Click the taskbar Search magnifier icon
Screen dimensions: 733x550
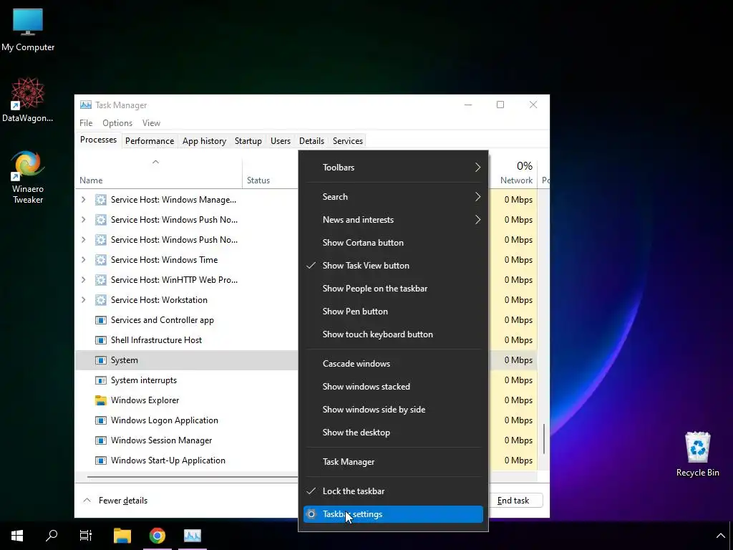pyautogui.click(x=52, y=536)
